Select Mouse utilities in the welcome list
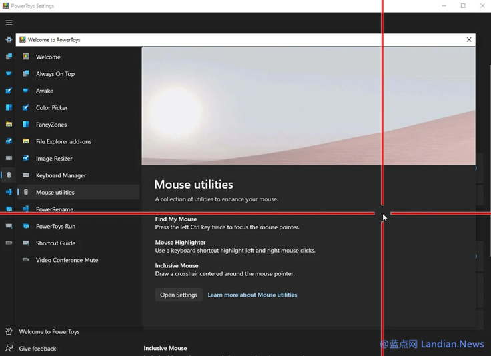491x356 pixels. tap(55, 193)
